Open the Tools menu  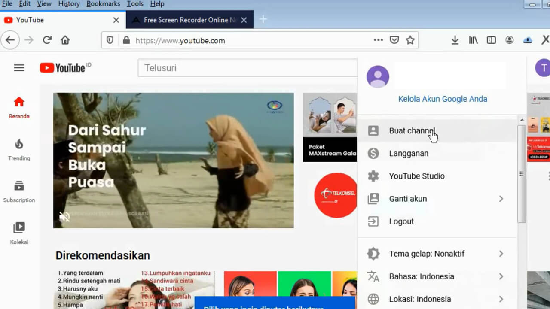[135, 4]
